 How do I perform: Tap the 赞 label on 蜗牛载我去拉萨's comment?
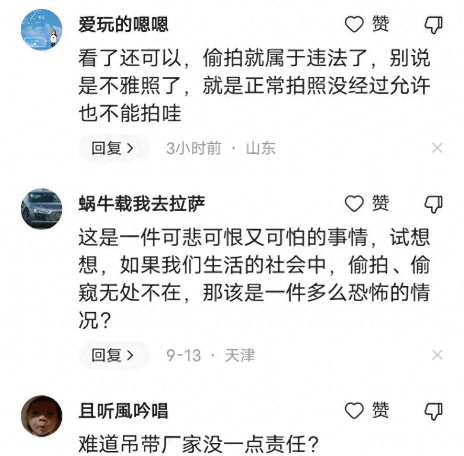(x=380, y=203)
